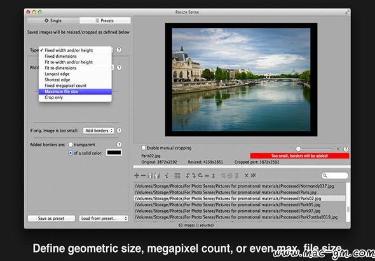Rotate image left using the toolbar icon
The width and height of the screenshot is (375, 261).
coord(187,176)
